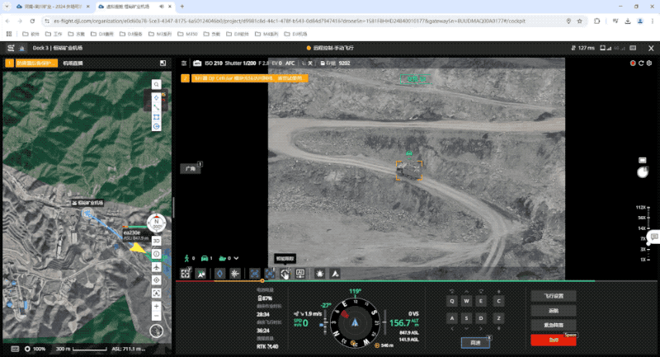Click the emergency landing button
Screen dimensions: 660x357
tap(554, 325)
